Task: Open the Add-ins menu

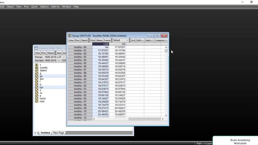Action: click(x=55, y=6)
